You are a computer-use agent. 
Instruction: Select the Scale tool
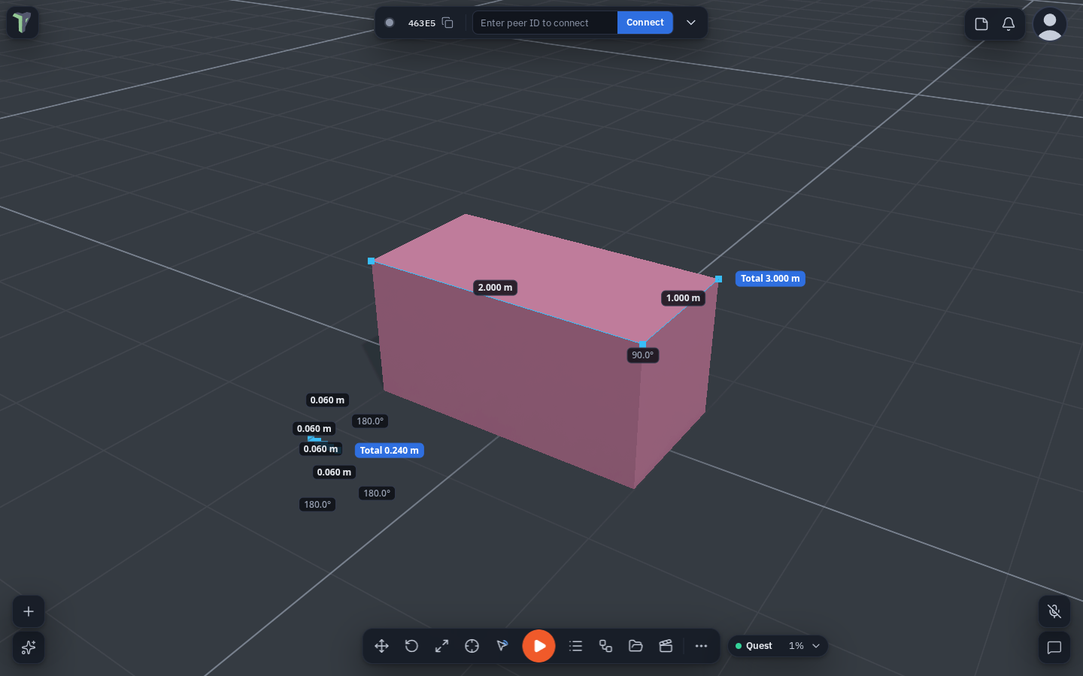pos(442,646)
